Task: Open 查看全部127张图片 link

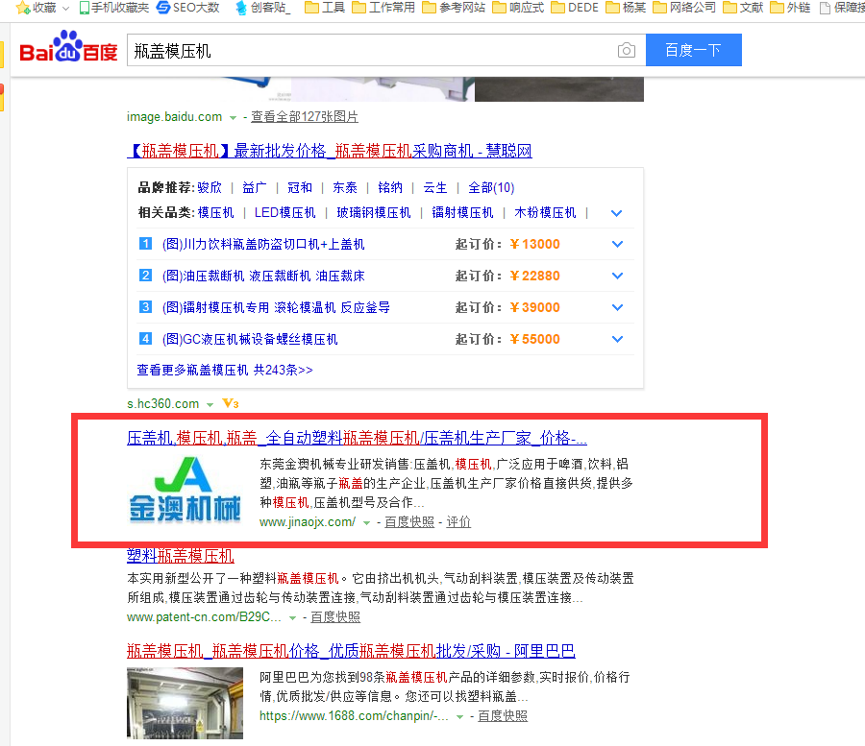Action: click(305, 116)
